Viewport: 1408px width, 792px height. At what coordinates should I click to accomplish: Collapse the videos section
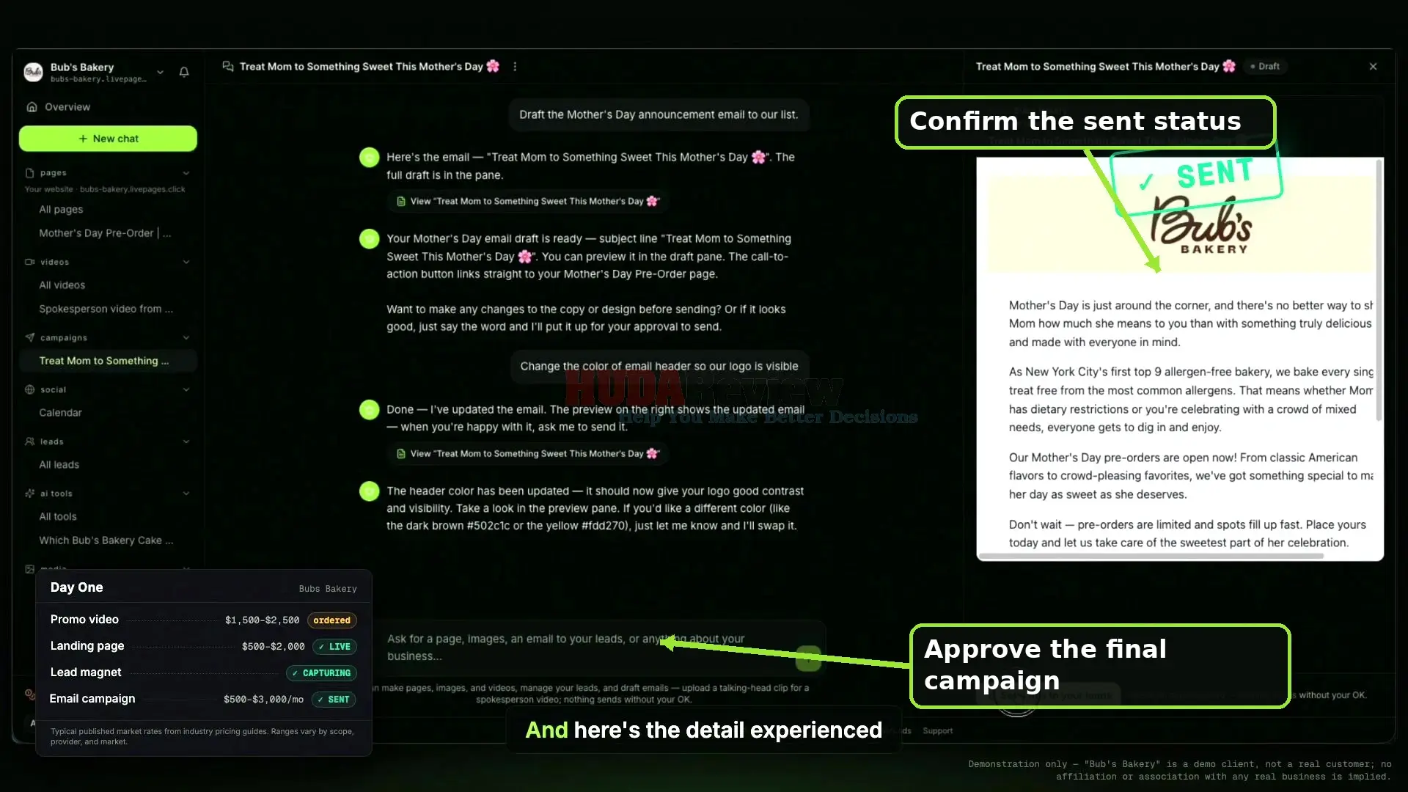click(186, 262)
